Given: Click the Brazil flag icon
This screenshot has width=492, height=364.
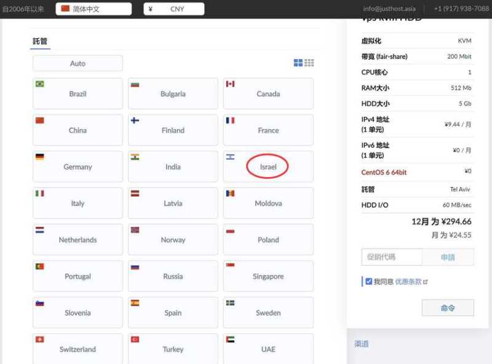Looking at the screenshot, I should tap(40, 84).
